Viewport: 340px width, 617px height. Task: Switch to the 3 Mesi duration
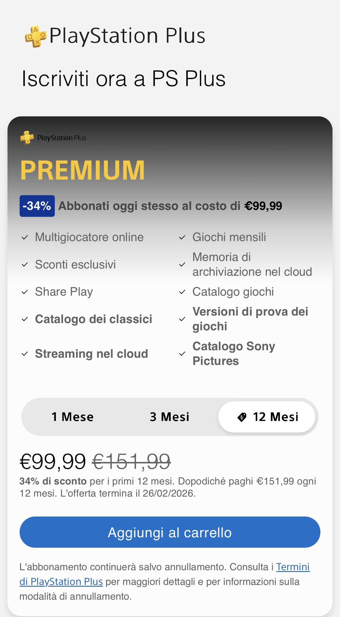point(170,417)
